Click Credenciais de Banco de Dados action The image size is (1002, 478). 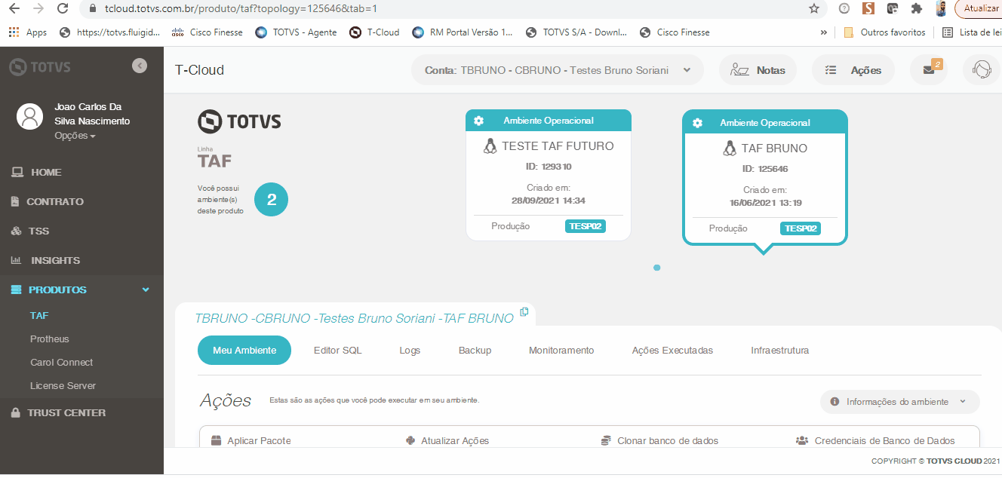click(876, 441)
